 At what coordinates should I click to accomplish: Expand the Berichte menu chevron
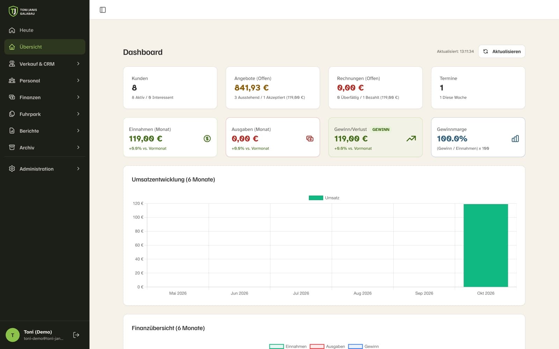pos(78,131)
